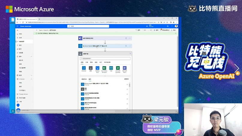Select the underlined Actions tab

point(90,79)
